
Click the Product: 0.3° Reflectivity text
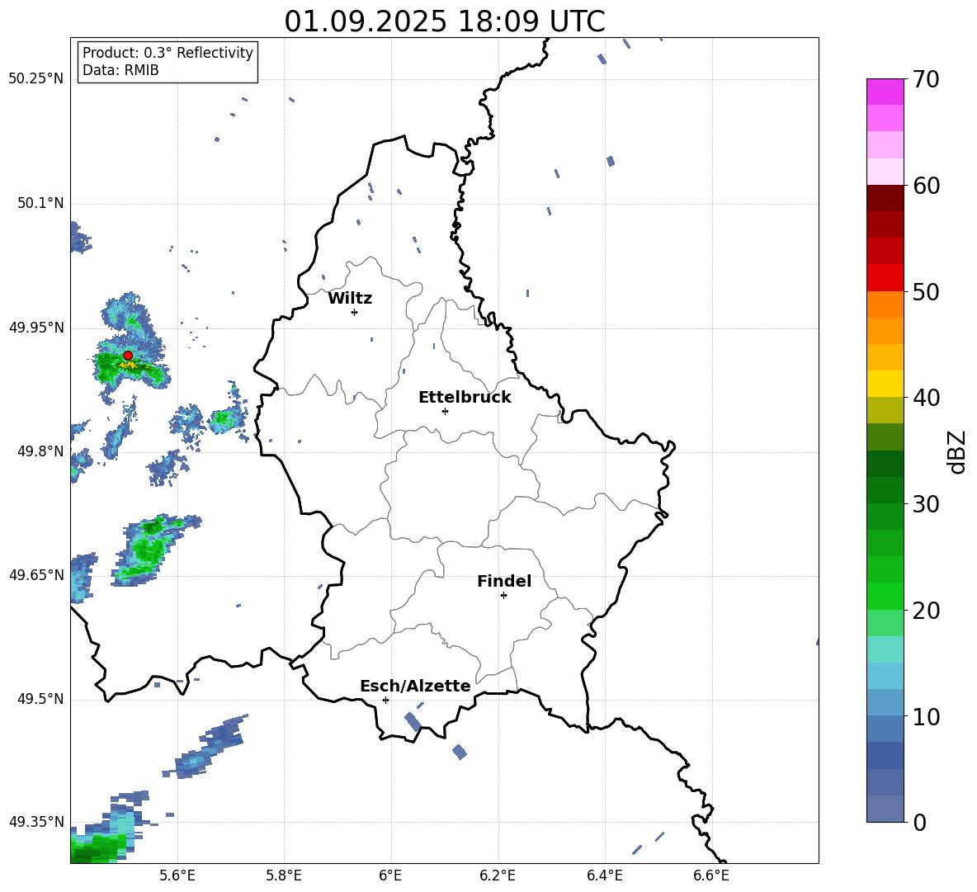tap(168, 52)
